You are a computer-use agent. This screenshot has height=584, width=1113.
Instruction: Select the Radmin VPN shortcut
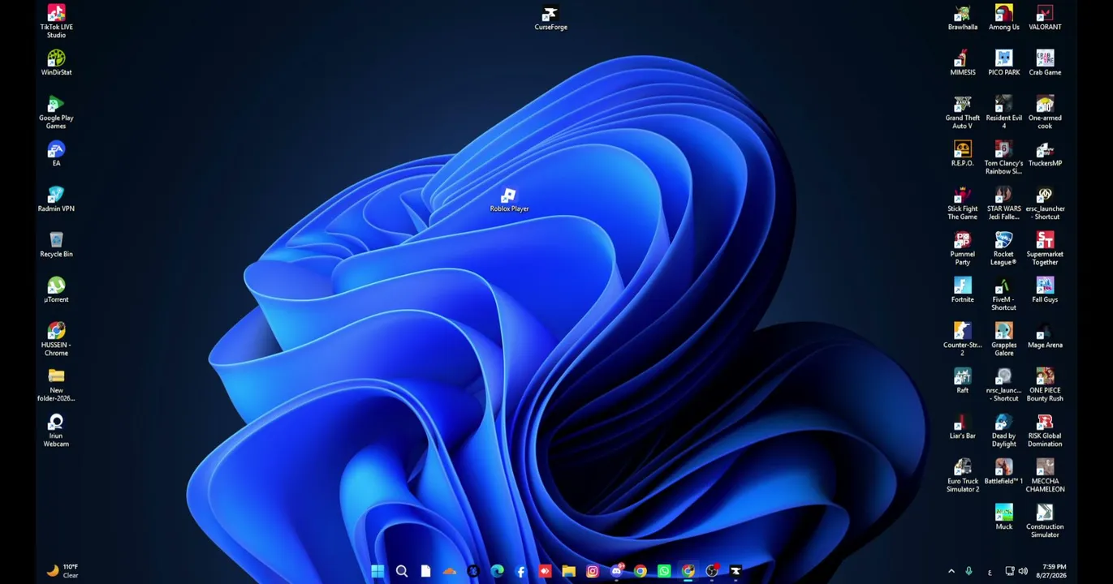click(56, 199)
